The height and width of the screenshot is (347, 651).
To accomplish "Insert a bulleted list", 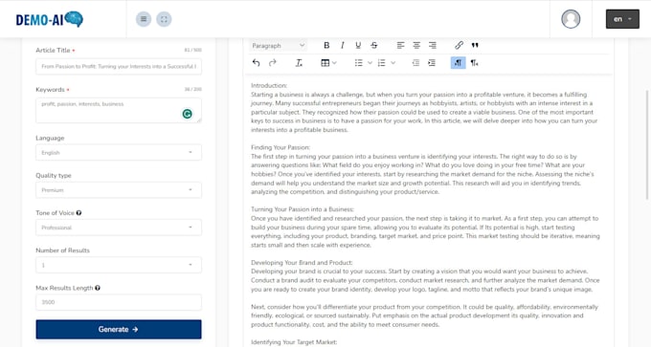I will coord(359,63).
